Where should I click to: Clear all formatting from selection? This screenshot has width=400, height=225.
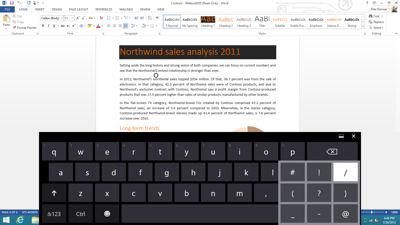click(101, 18)
